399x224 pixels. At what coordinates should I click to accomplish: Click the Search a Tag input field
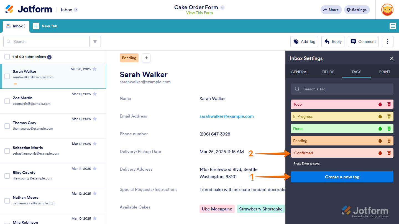point(342,89)
